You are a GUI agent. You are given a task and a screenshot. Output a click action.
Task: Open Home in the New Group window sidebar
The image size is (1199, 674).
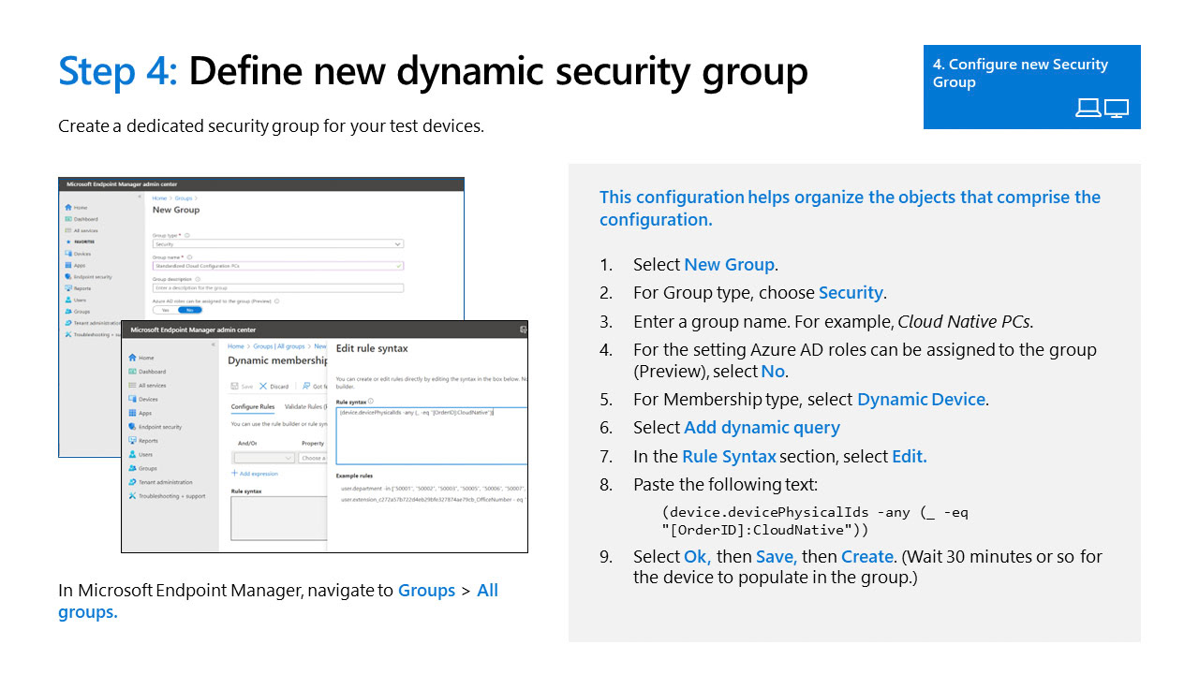click(x=75, y=208)
